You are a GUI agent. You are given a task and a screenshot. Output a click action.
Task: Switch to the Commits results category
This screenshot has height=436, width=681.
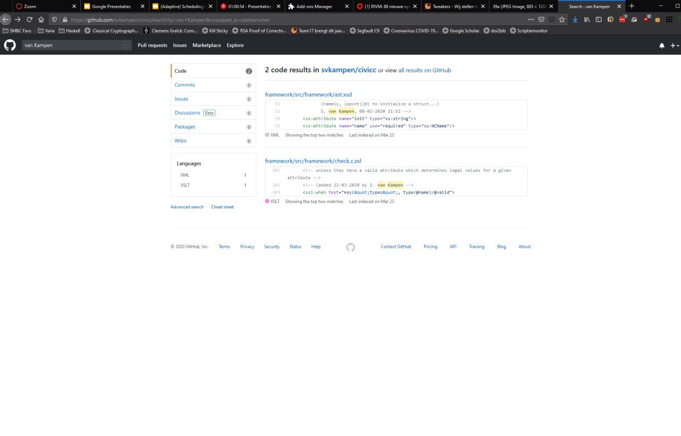pos(185,85)
